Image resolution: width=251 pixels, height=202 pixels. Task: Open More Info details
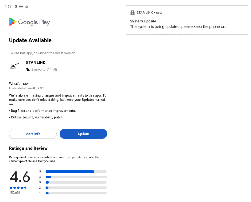[33, 134]
